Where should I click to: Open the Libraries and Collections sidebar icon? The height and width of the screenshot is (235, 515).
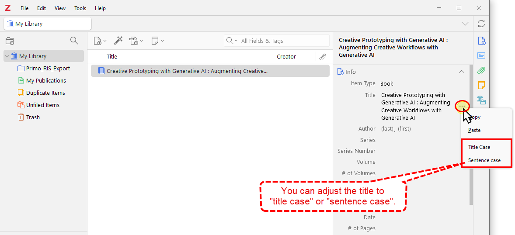coord(481,100)
